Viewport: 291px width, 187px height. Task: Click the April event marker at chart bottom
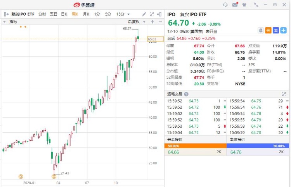[x=54, y=176]
